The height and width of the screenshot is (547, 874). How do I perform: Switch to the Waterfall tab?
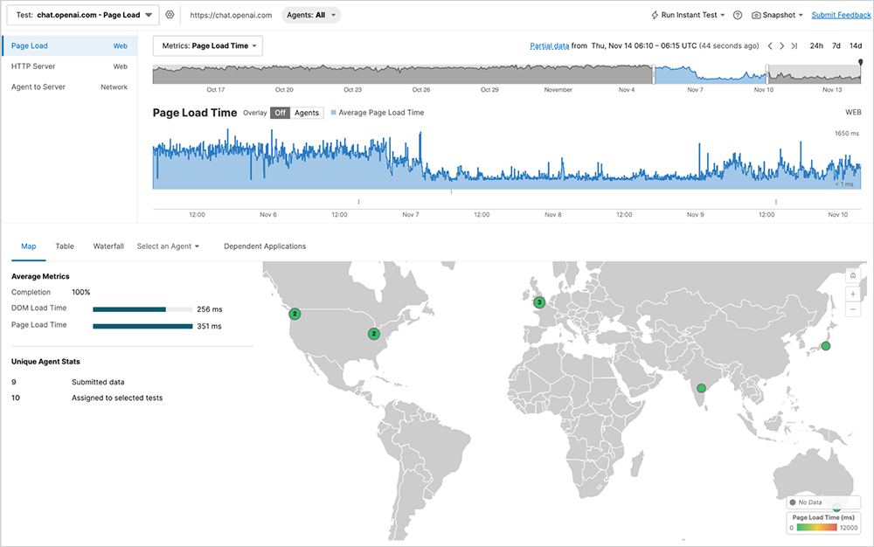(x=108, y=246)
